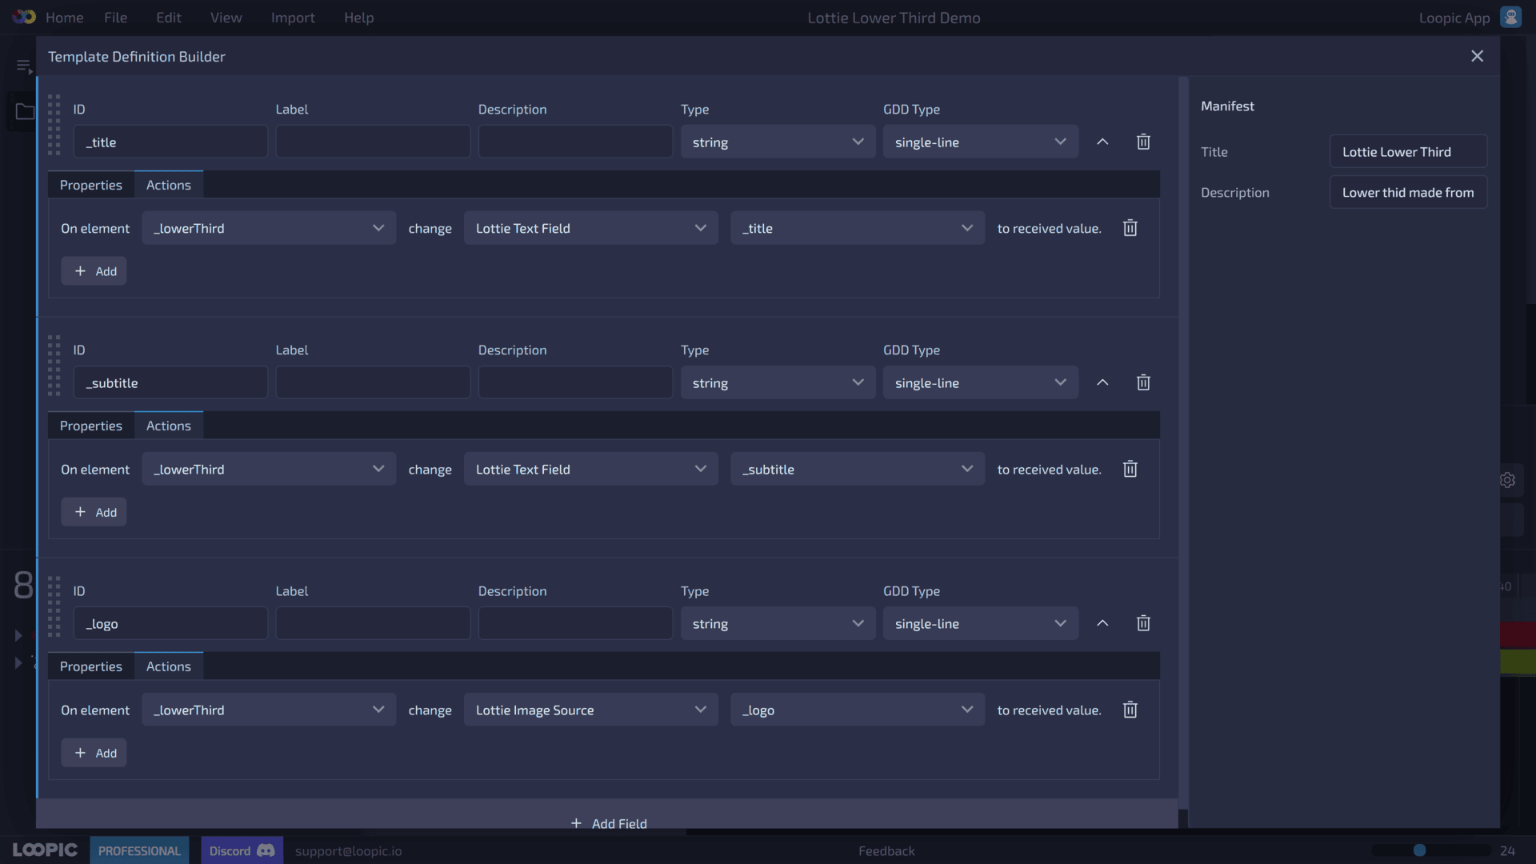
Task: Add a new action under _subtitle
Action: 94,512
